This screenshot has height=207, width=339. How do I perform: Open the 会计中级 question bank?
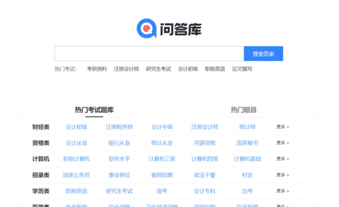point(162,127)
